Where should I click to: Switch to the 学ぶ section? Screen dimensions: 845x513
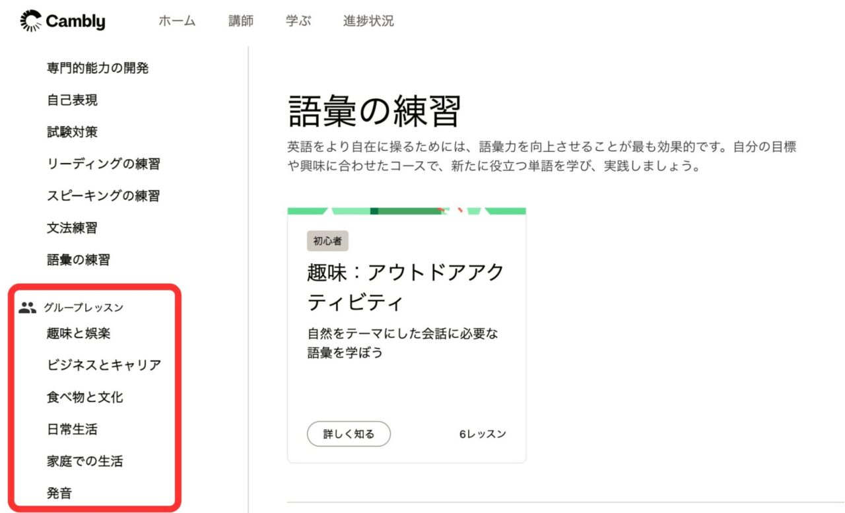tap(298, 20)
